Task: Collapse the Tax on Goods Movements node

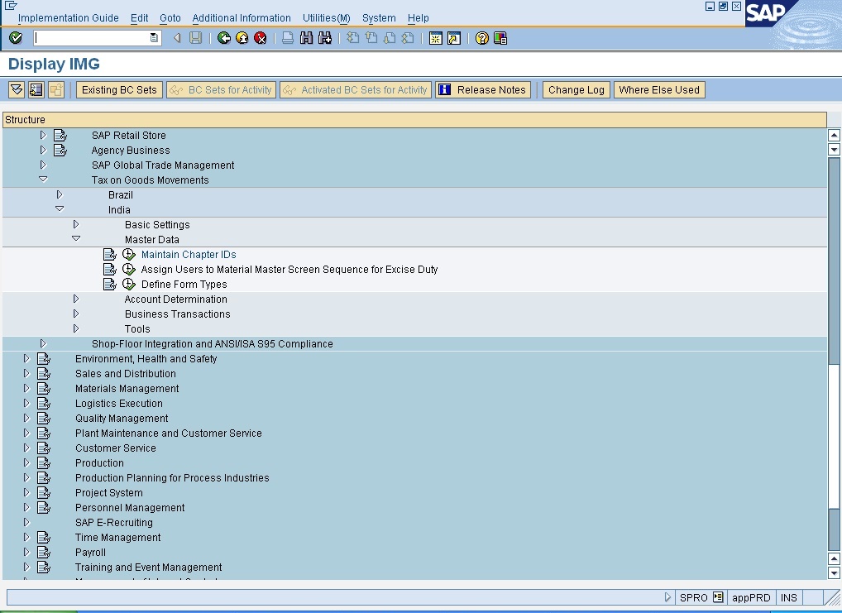Action: [43, 180]
